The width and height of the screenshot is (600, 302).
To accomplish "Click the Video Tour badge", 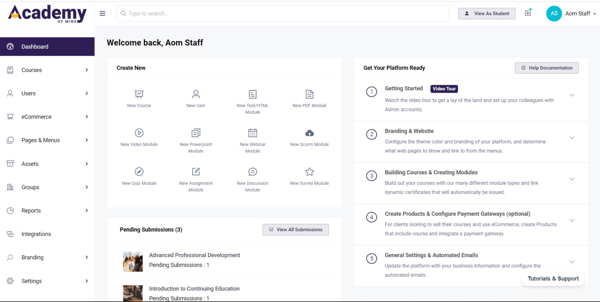I will point(444,88).
